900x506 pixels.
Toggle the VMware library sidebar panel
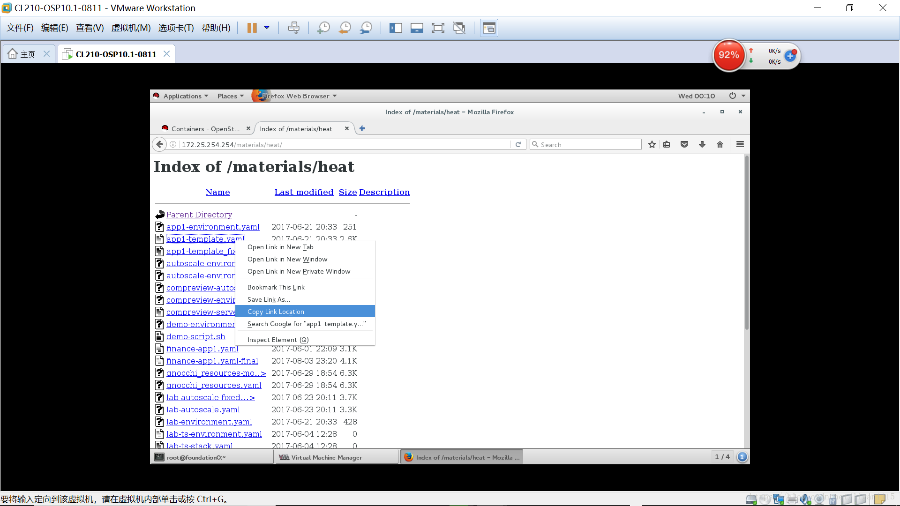pyautogui.click(x=396, y=28)
